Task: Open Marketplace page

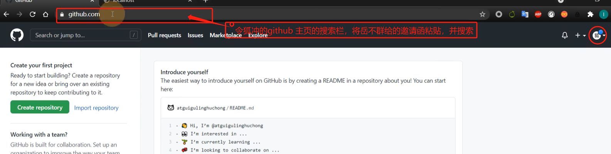Action: point(226,35)
